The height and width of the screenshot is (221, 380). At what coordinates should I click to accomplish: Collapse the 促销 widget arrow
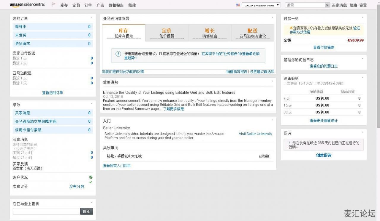pos(362,132)
